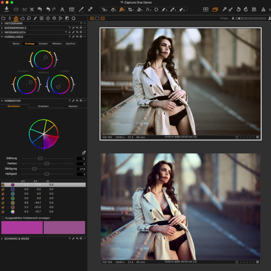The height and width of the screenshot is (271, 271).
Task: Click the reset adjustments double-arrow icon
Action: (40, 9)
